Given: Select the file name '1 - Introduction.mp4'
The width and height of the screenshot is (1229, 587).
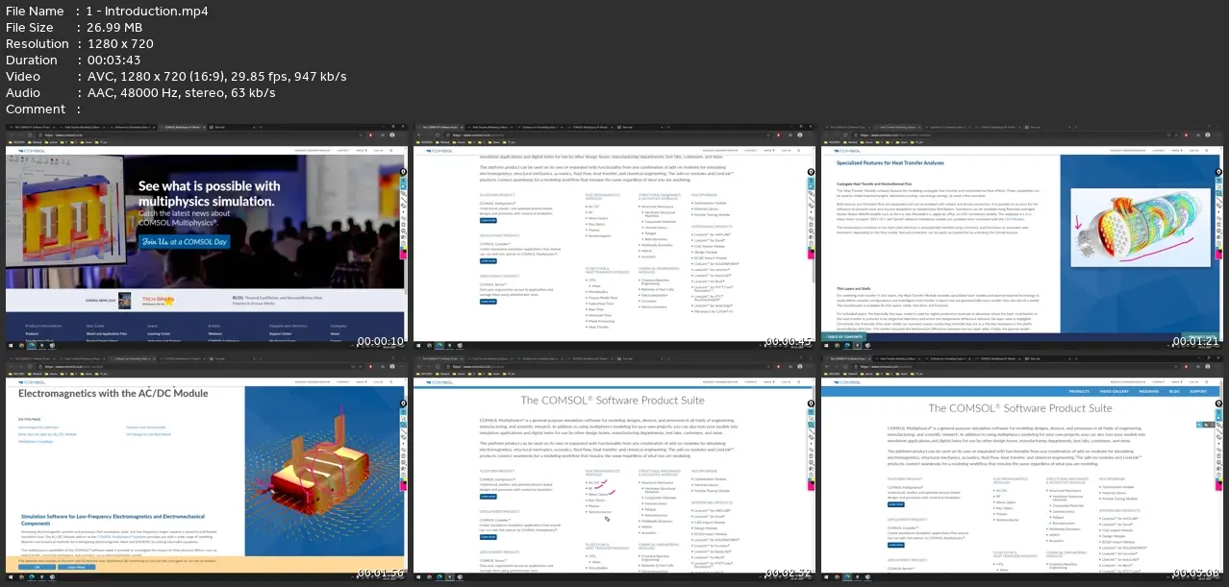Looking at the screenshot, I should click(x=147, y=12).
